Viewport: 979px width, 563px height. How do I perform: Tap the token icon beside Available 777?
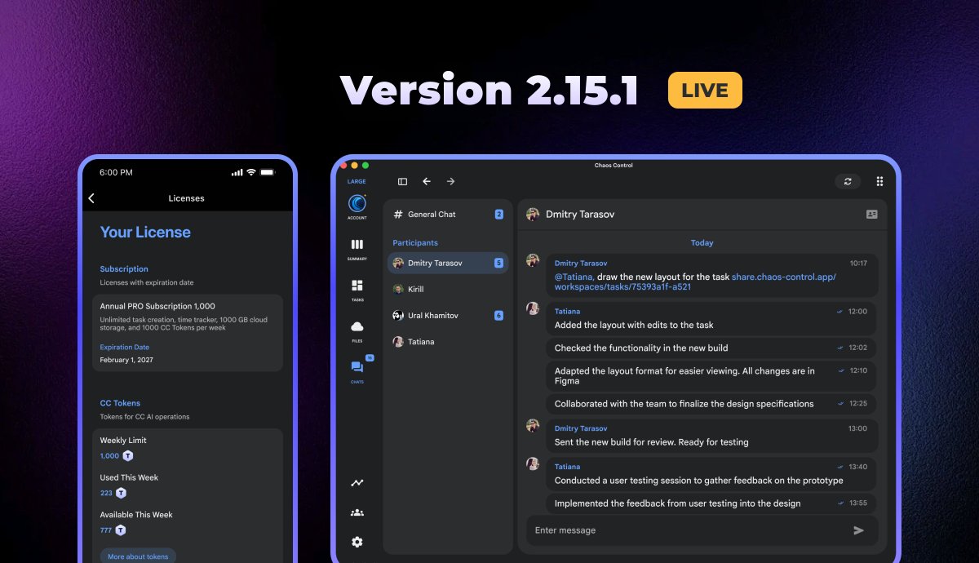click(121, 530)
